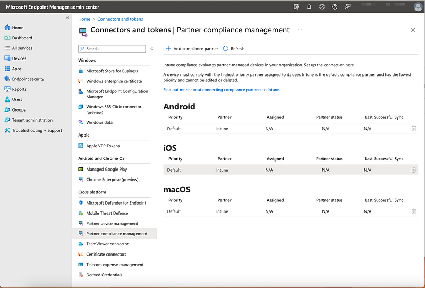
Task: Click Add compliance partner
Action: (x=192, y=49)
